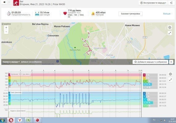The height and width of the screenshot is (123, 176).
Task: Click pace zone 1 green swatch
Action: click(x=144, y=106)
